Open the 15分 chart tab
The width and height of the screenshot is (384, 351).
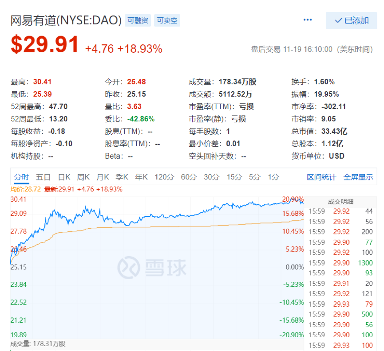[x=234, y=177]
